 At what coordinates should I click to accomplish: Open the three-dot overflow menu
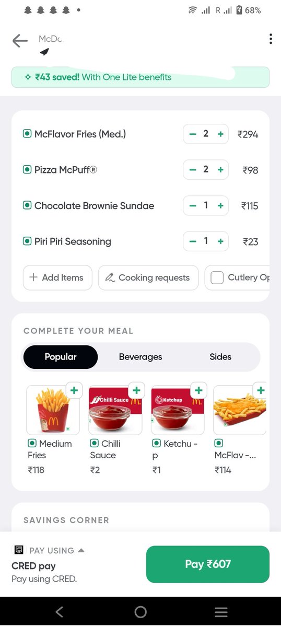pyautogui.click(x=270, y=39)
